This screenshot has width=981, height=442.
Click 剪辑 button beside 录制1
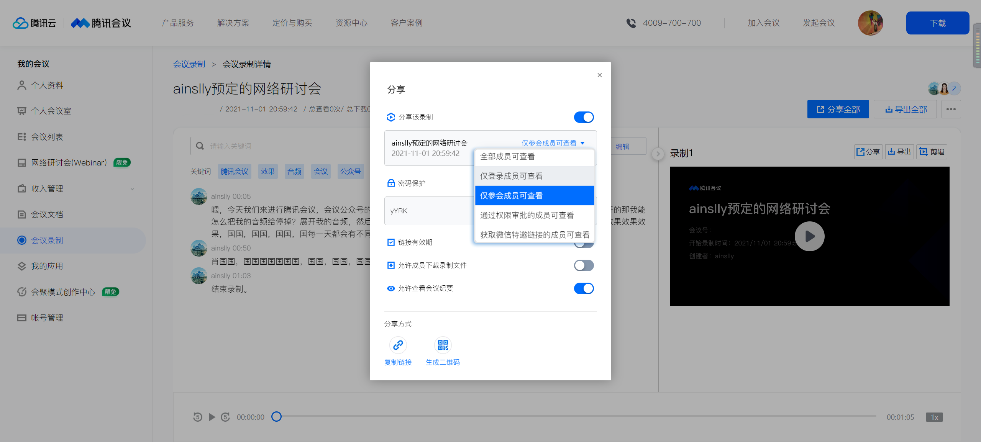[x=932, y=152]
